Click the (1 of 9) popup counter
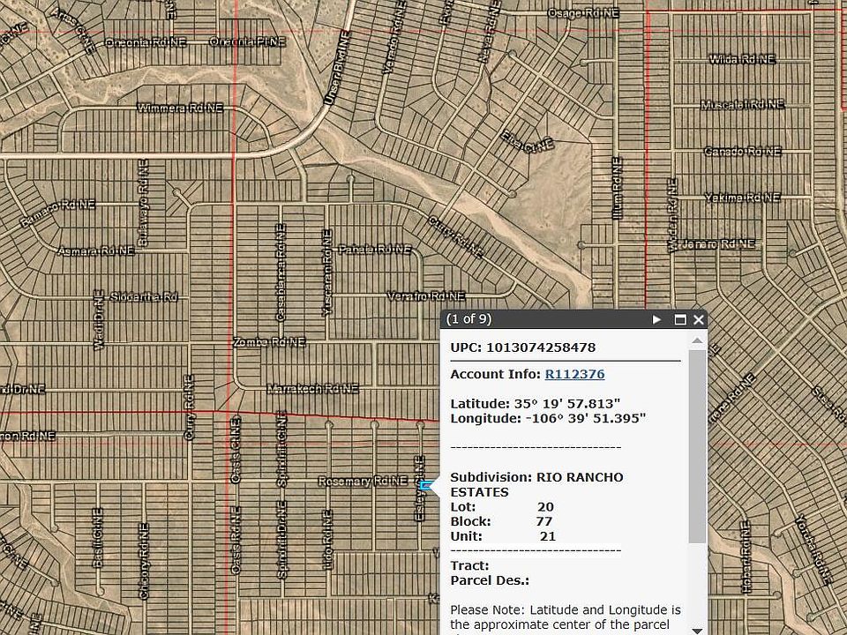The width and height of the screenshot is (847, 635). pos(468,319)
